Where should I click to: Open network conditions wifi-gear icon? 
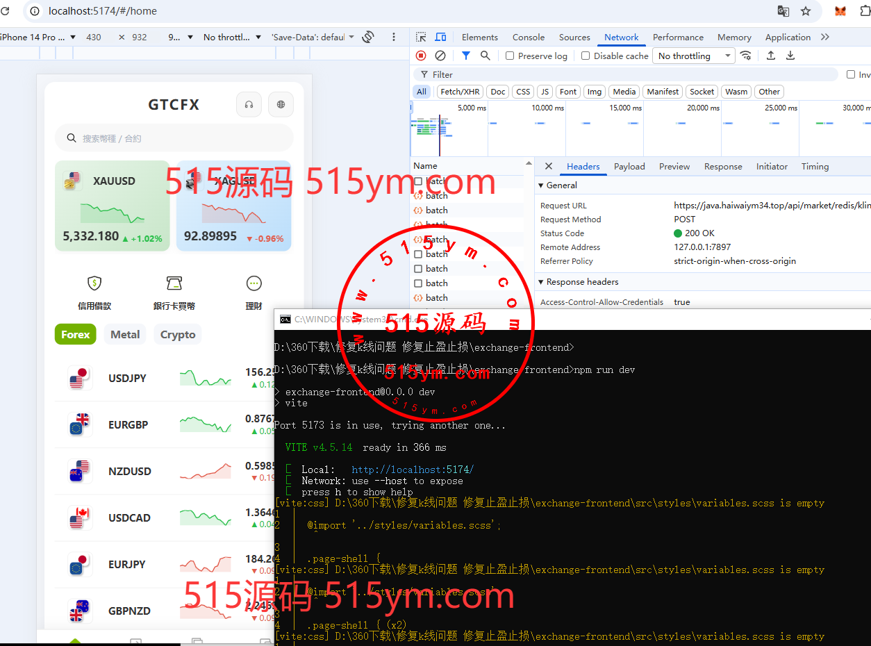pos(746,56)
